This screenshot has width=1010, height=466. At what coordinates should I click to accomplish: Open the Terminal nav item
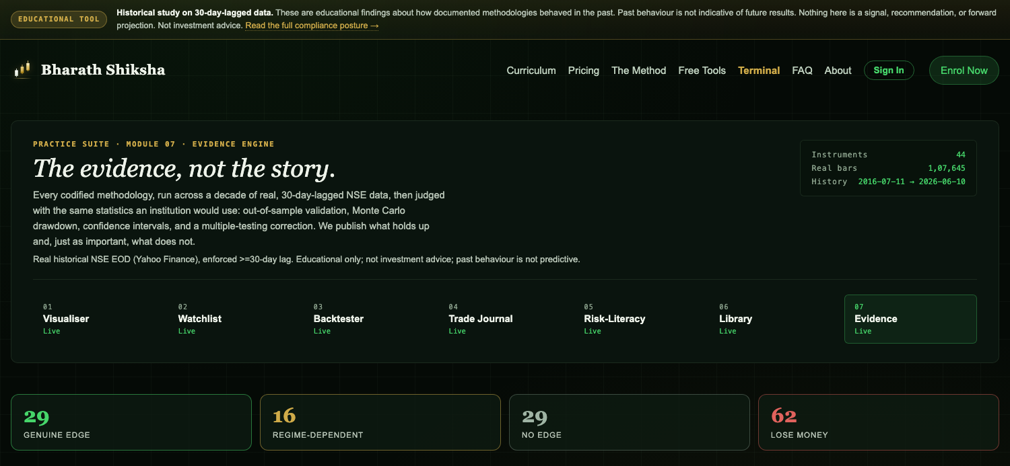759,71
